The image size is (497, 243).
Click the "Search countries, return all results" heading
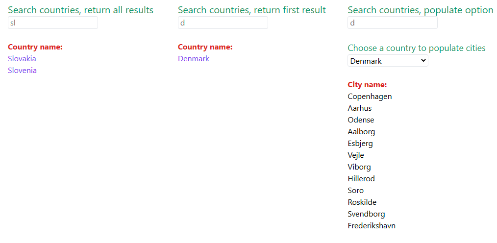(x=80, y=10)
